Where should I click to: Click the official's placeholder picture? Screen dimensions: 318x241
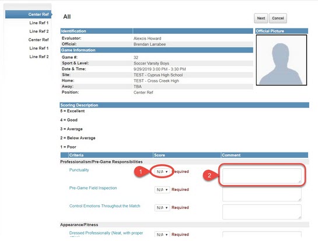pyautogui.click(x=281, y=60)
